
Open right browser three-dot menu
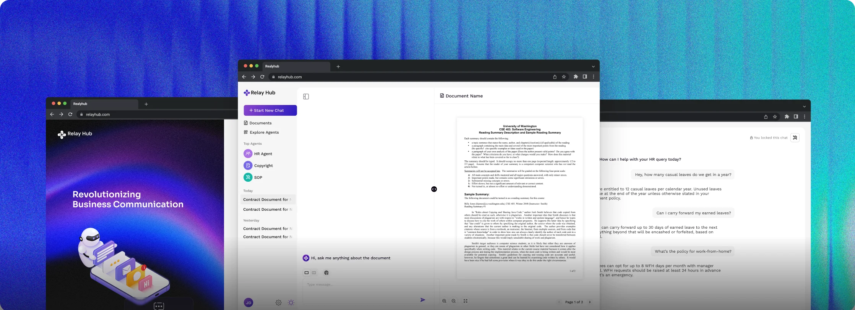(805, 117)
